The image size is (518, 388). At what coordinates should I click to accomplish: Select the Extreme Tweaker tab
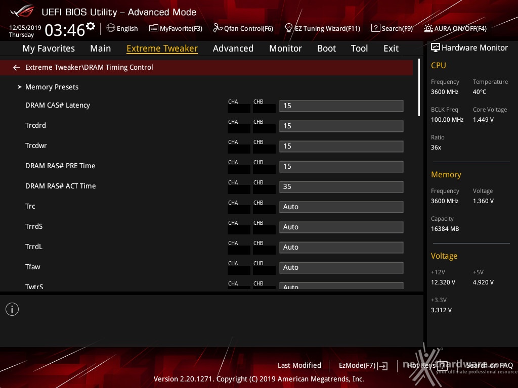162,48
